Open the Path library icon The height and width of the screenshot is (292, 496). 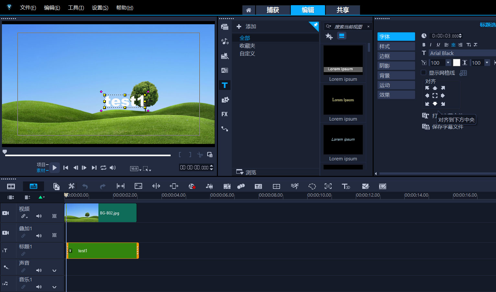pyautogui.click(x=224, y=129)
